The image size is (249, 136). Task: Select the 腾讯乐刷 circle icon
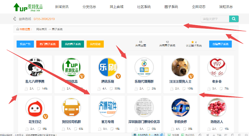108,67
